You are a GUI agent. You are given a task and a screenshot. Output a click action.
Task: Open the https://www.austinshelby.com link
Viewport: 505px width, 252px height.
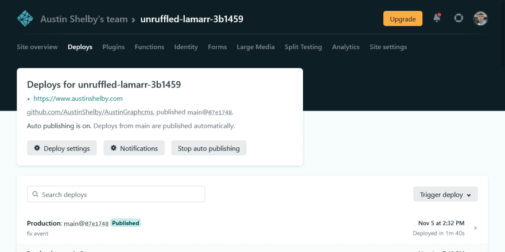78,99
